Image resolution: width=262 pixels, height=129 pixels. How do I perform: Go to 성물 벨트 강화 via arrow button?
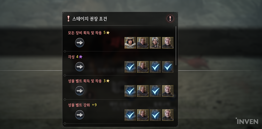tap(80, 115)
